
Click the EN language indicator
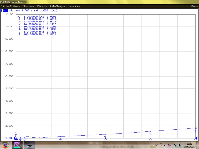(x=157, y=145)
